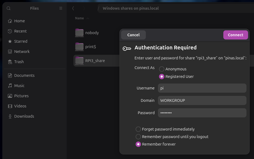Go forward using the right arrow
The width and height of the screenshot is (254, 159).
(84, 8)
